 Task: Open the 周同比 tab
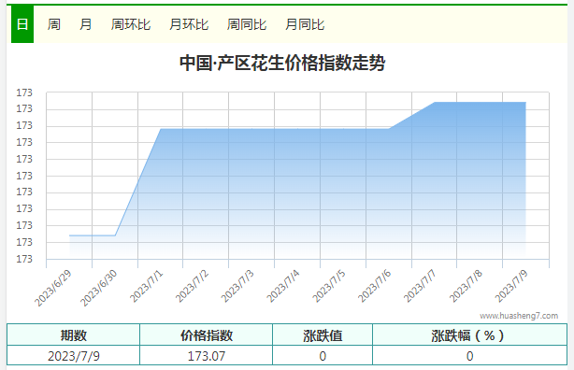(247, 24)
